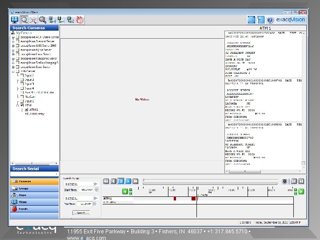Check the exacqVision Arecont Server checkbox
Viewport: 320px width, 240px height.
(17, 41)
